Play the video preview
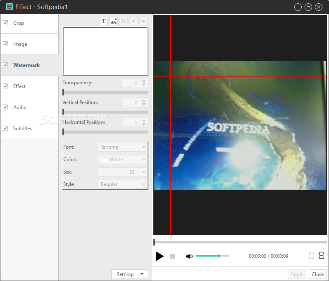 pos(160,256)
